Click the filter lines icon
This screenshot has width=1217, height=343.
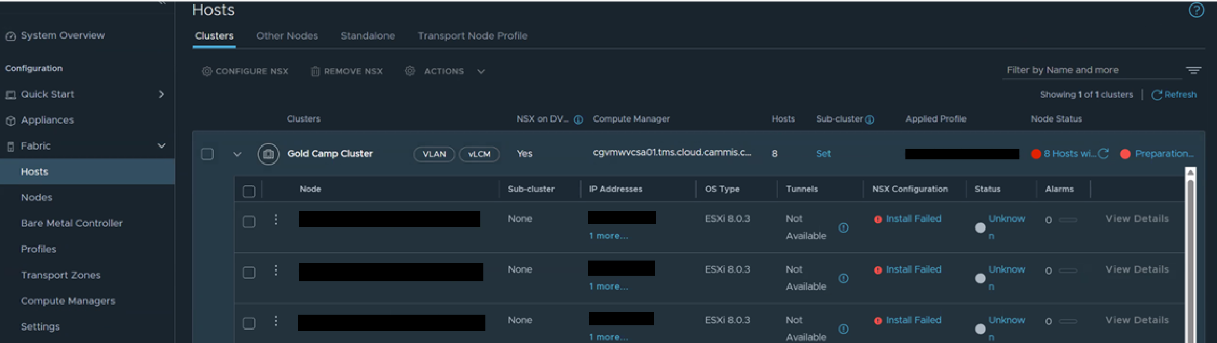click(x=1193, y=70)
